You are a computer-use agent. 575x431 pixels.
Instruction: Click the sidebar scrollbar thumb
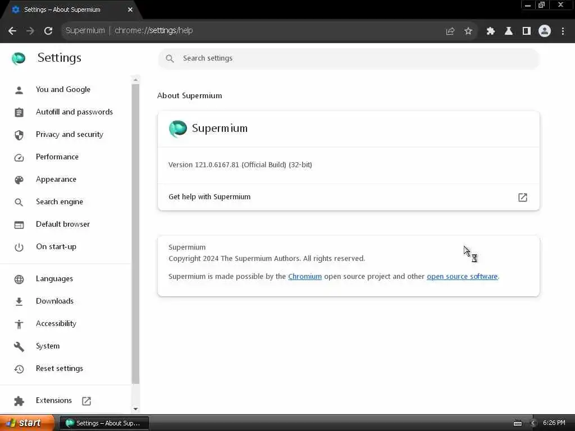tap(135, 234)
